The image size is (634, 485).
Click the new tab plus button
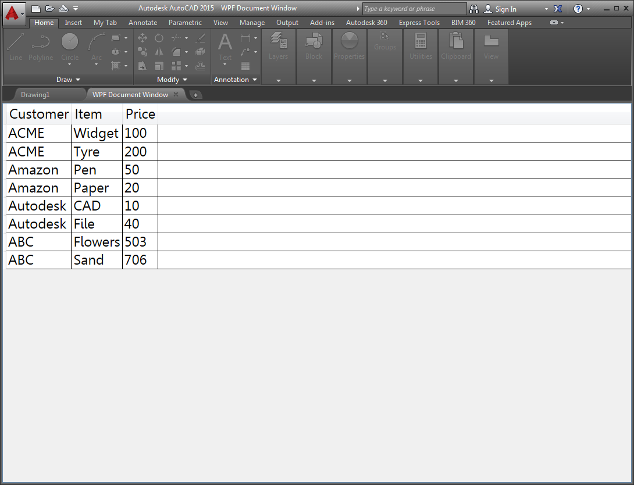[196, 95]
